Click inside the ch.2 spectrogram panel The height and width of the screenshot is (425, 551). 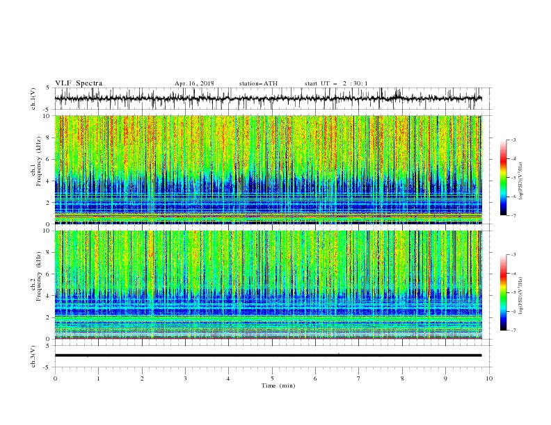click(x=268, y=285)
